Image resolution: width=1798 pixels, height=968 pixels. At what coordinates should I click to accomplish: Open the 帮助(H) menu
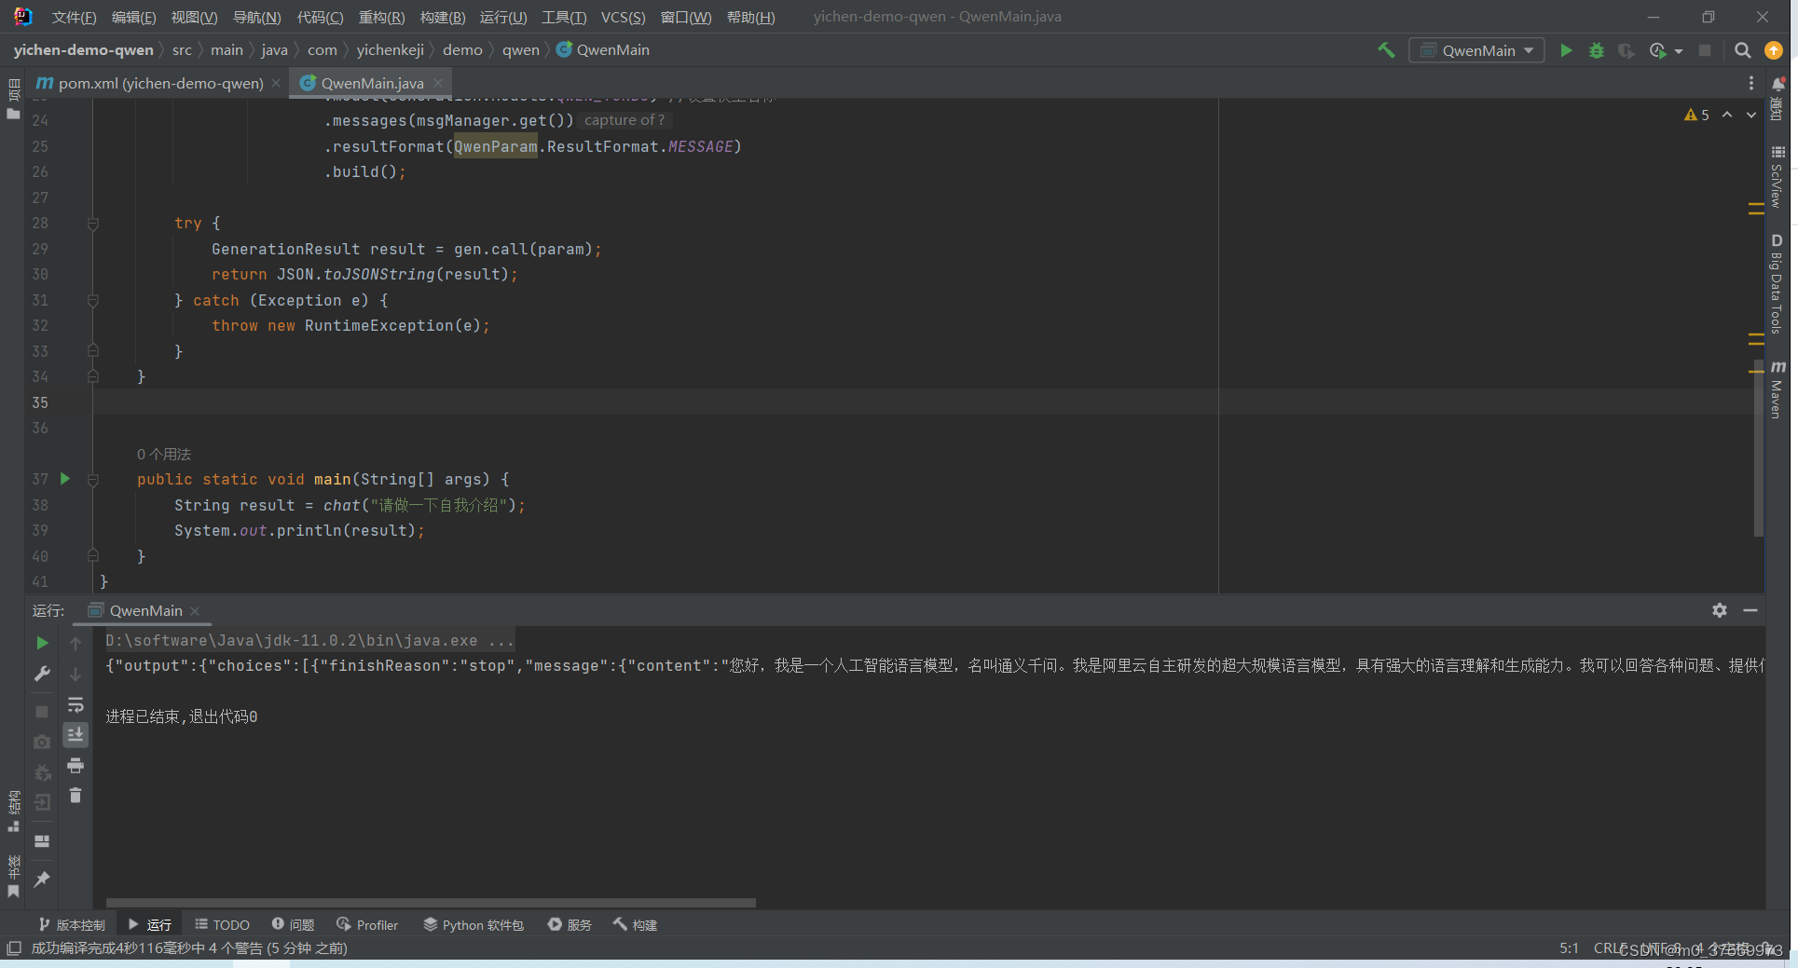pyautogui.click(x=750, y=17)
